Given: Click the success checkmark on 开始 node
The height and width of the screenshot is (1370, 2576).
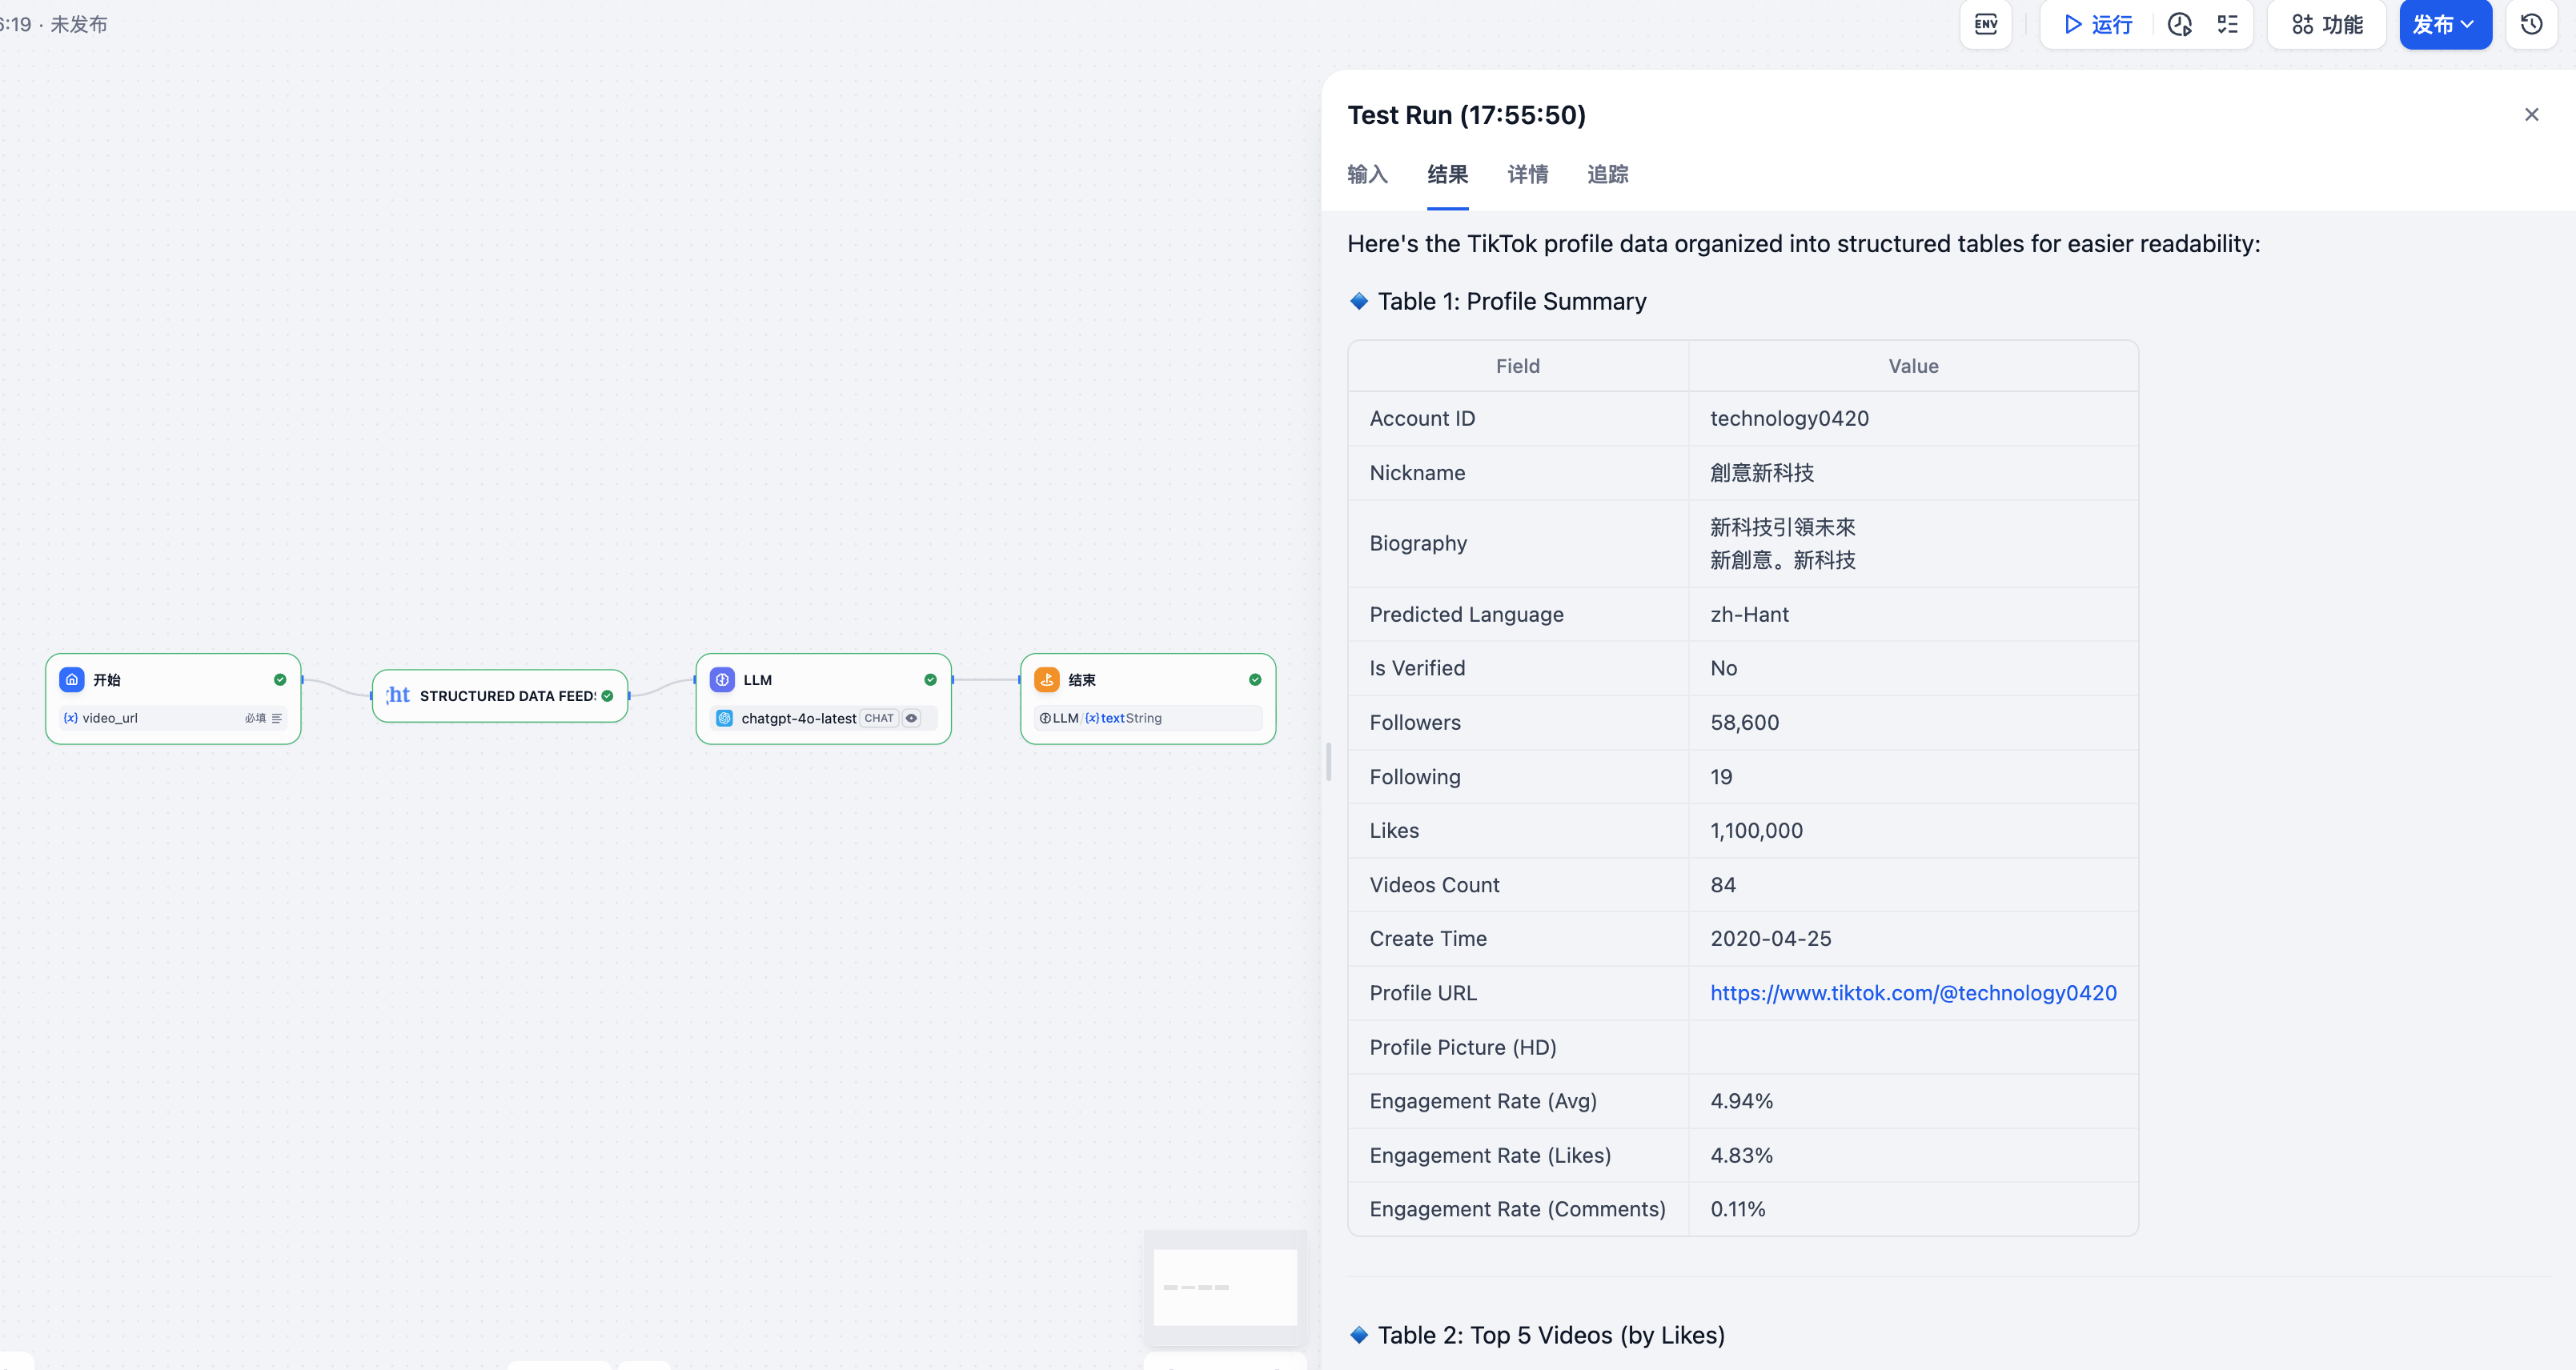Looking at the screenshot, I should (280, 680).
